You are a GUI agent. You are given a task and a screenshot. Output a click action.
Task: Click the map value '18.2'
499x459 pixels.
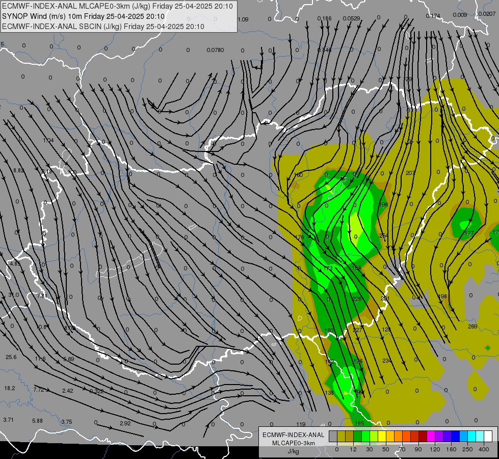(10, 388)
